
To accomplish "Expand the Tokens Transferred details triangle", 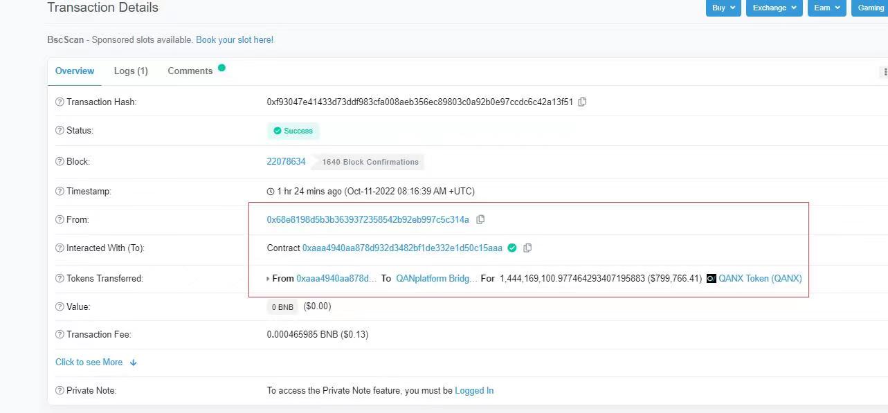I will coord(267,278).
